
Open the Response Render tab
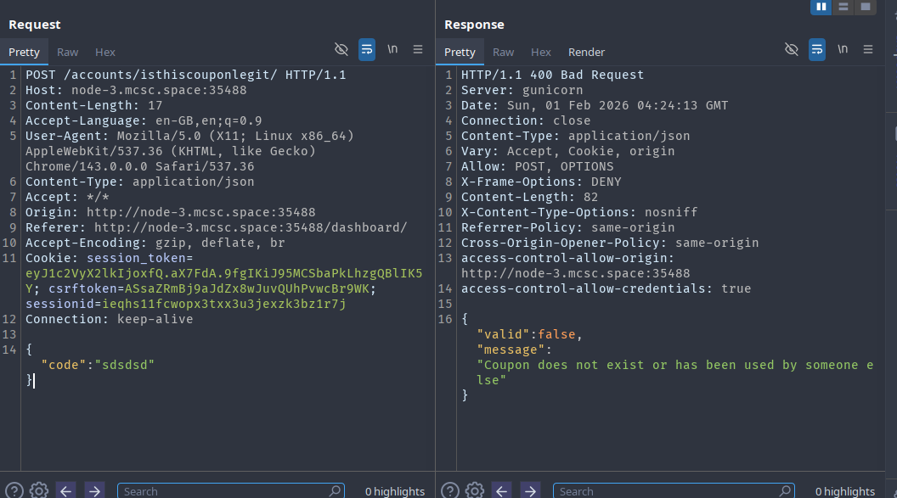[586, 52]
